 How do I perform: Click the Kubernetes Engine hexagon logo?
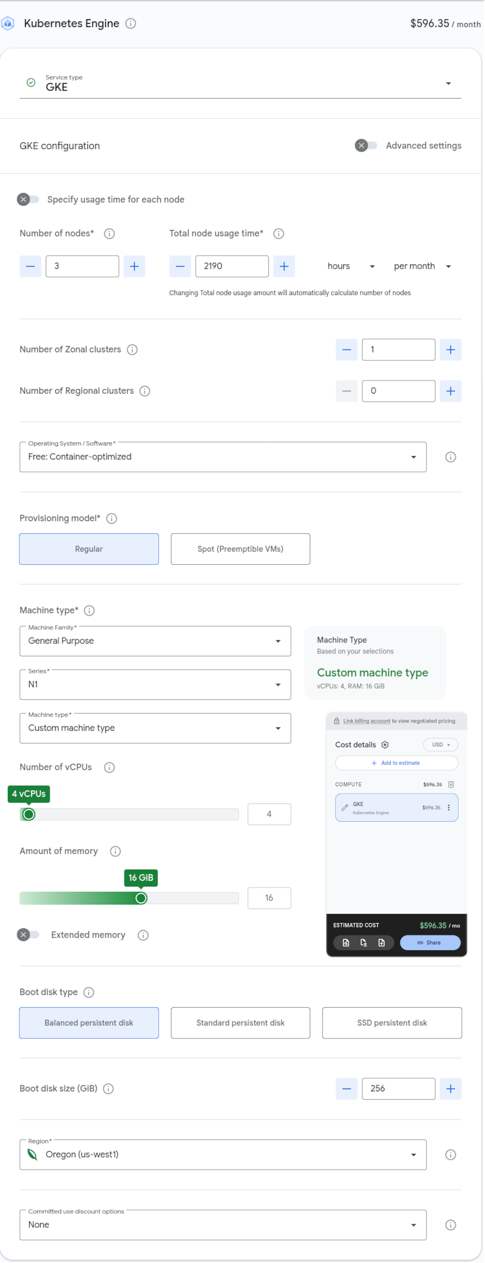coord(8,24)
